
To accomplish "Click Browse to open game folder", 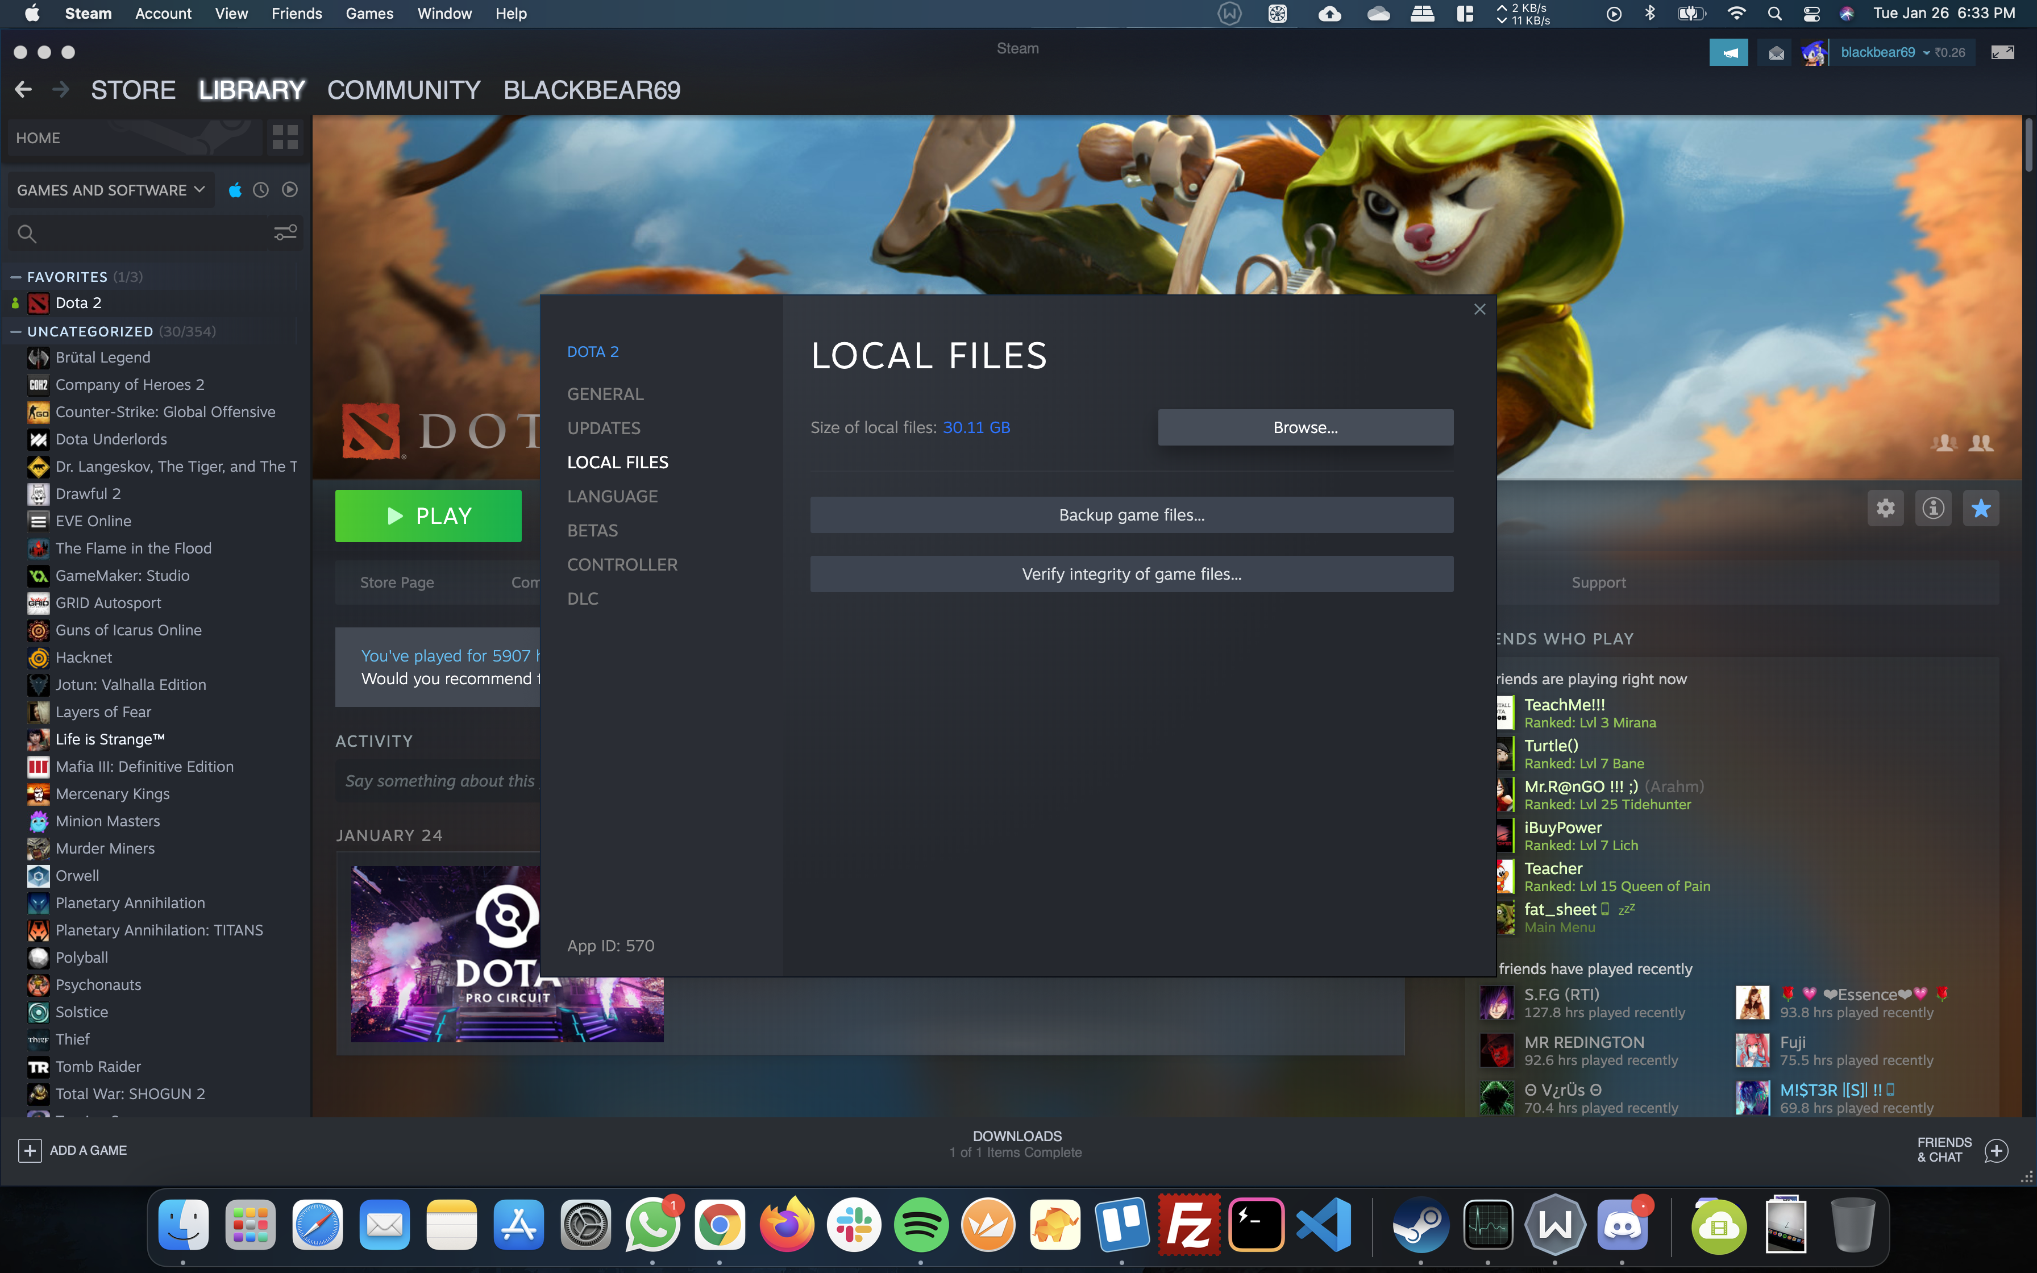I will tap(1304, 427).
